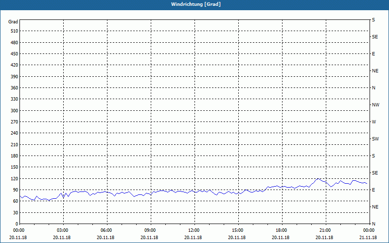Click the 21:00 time axis label
The width and height of the screenshot is (389, 243).
tap(326, 230)
